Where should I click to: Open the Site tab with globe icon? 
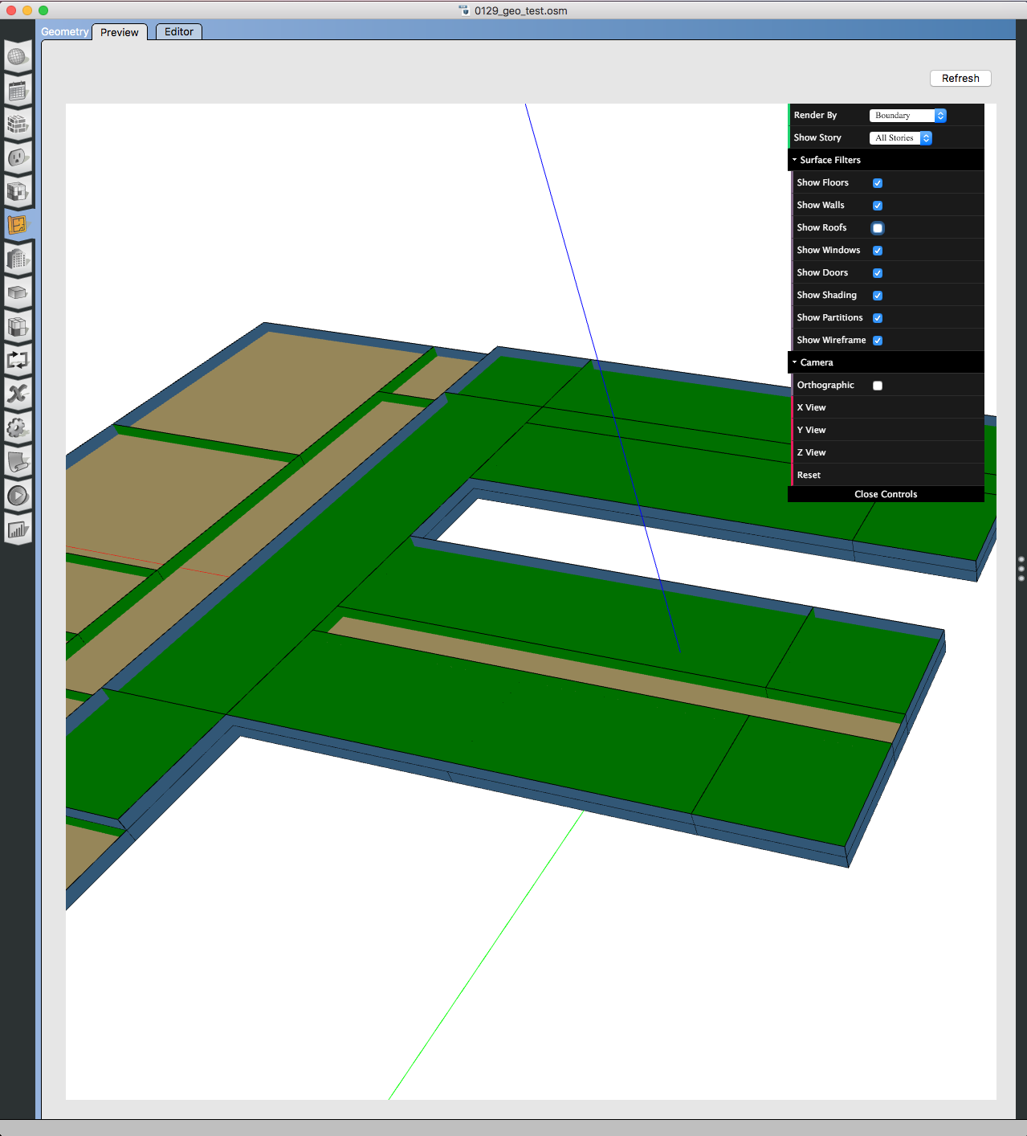coord(18,56)
